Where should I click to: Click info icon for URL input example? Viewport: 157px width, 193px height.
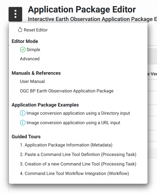23,123
